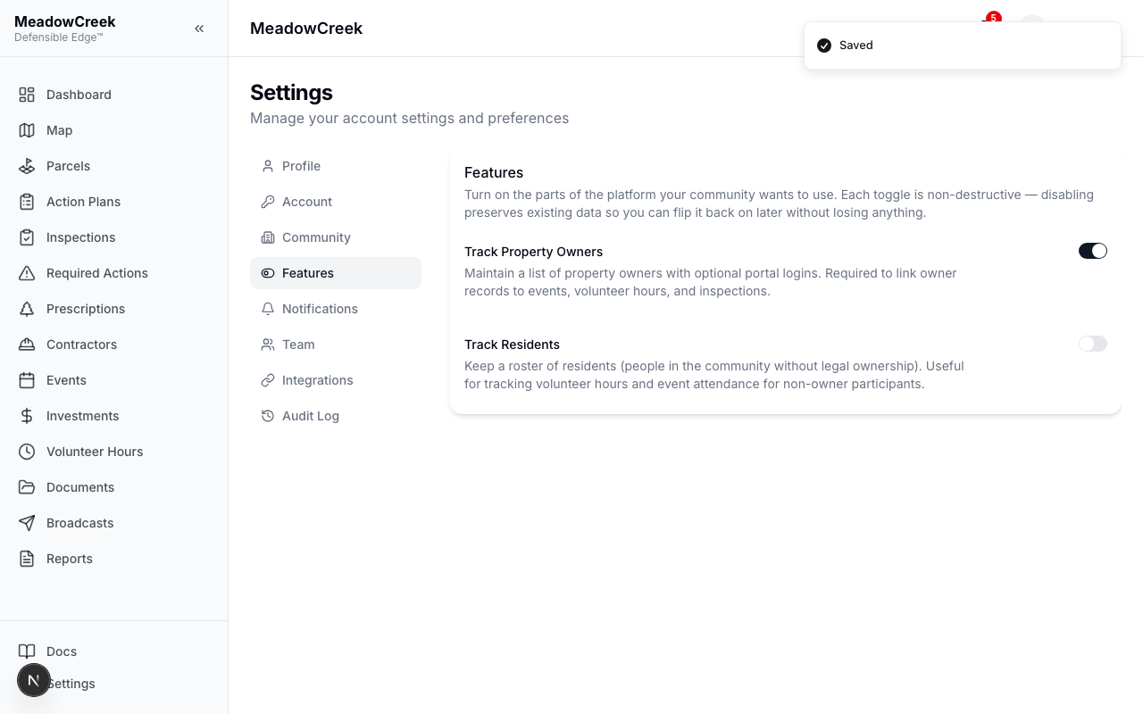Click the Dashboard grid icon in sidebar
Screen dimensions: 1143x714
27,95
